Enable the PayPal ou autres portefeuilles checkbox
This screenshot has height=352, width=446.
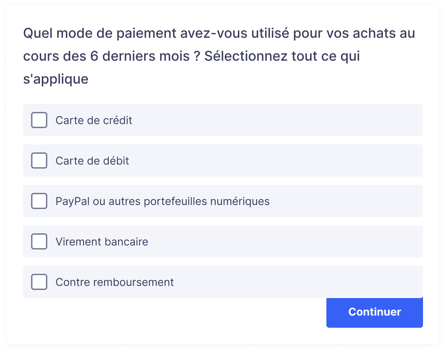click(x=39, y=201)
